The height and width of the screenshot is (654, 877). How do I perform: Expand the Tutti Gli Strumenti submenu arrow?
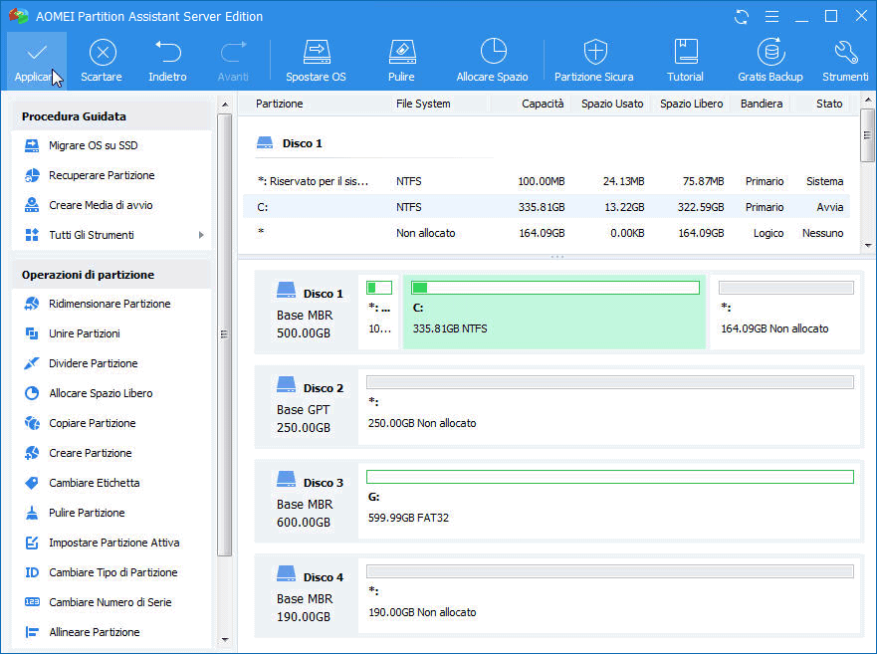201,235
